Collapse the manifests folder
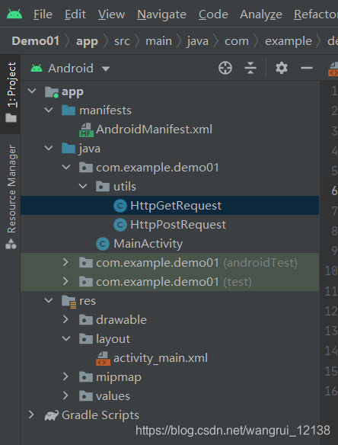This screenshot has width=338, height=445. pyautogui.click(x=49, y=110)
